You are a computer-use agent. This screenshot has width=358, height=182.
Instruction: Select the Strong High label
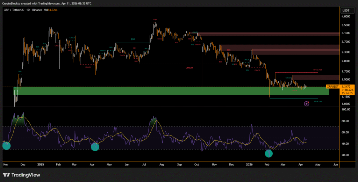317,70
